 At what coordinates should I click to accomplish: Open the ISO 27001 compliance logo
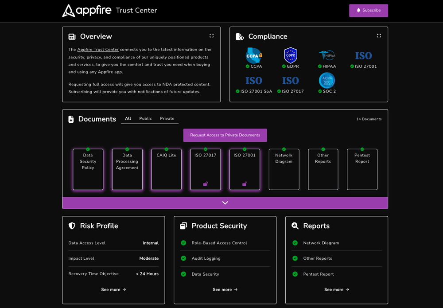(363, 56)
